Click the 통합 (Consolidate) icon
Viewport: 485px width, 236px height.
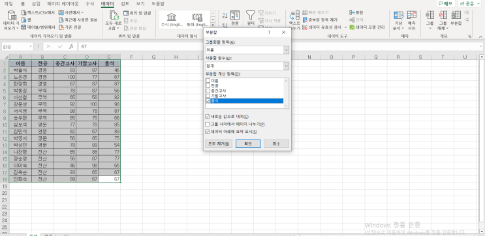tap(352, 12)
